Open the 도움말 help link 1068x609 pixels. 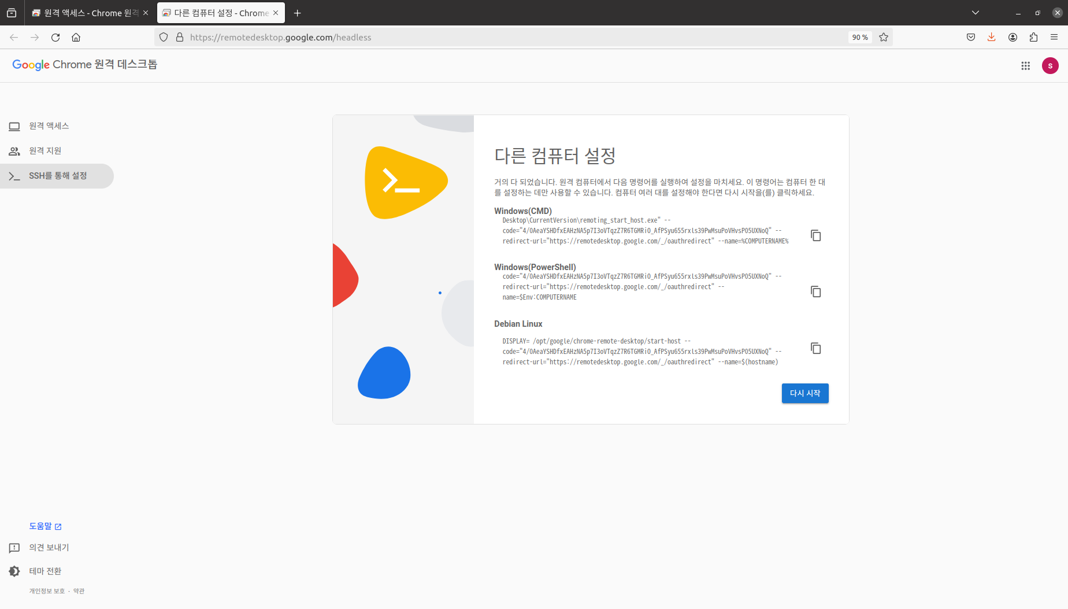(45, 526)
